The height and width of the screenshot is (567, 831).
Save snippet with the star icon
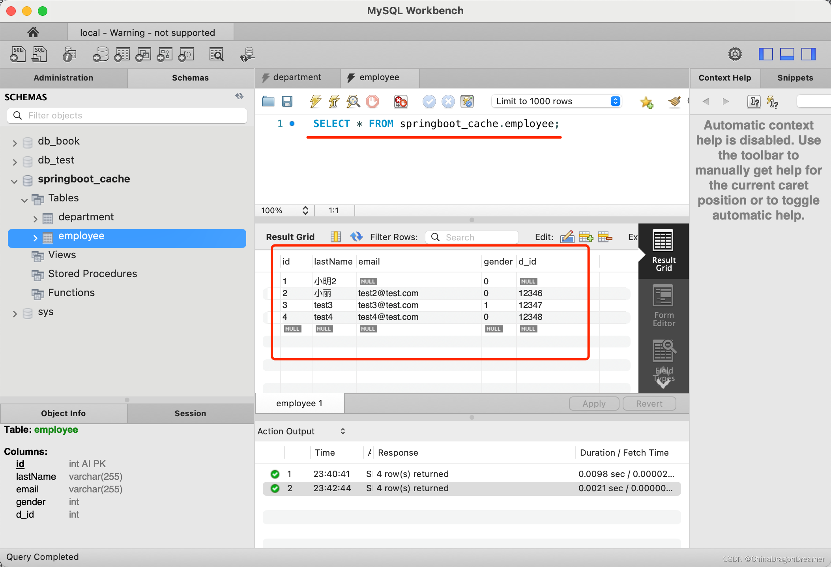click(x=647, y=102)
